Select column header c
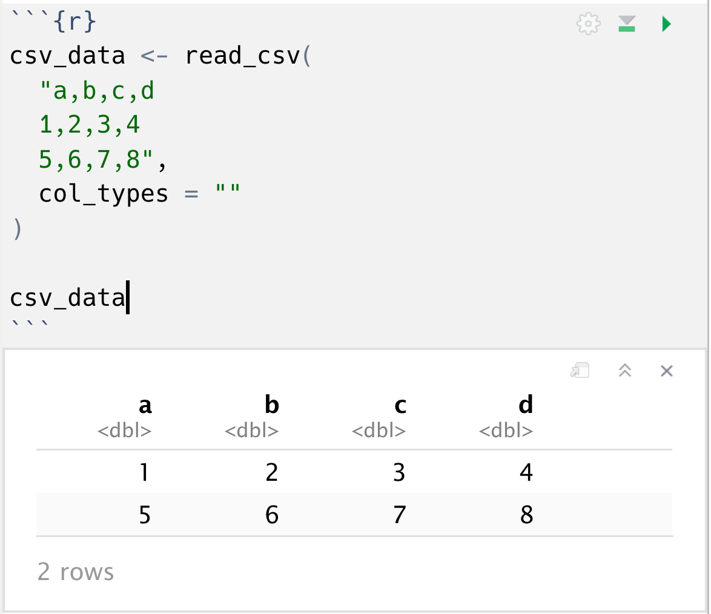 [x=400, y=406]
